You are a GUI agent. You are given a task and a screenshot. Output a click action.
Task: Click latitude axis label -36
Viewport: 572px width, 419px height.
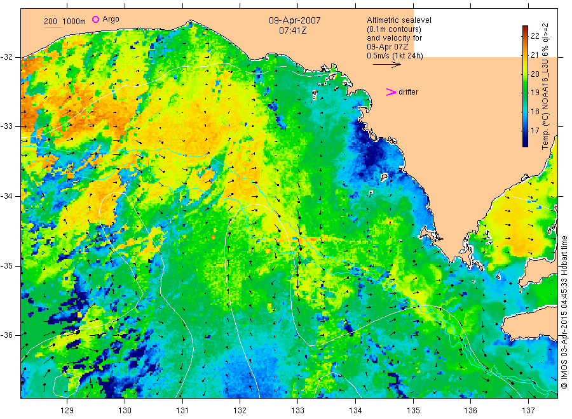tap(7, 335)
